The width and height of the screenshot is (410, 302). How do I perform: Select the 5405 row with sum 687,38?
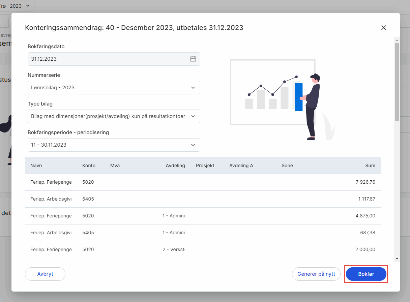click(x=202, y=233)
